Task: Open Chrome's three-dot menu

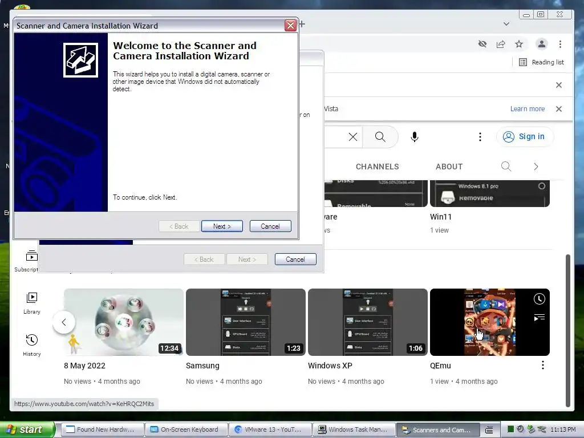Action: [560, 44]
